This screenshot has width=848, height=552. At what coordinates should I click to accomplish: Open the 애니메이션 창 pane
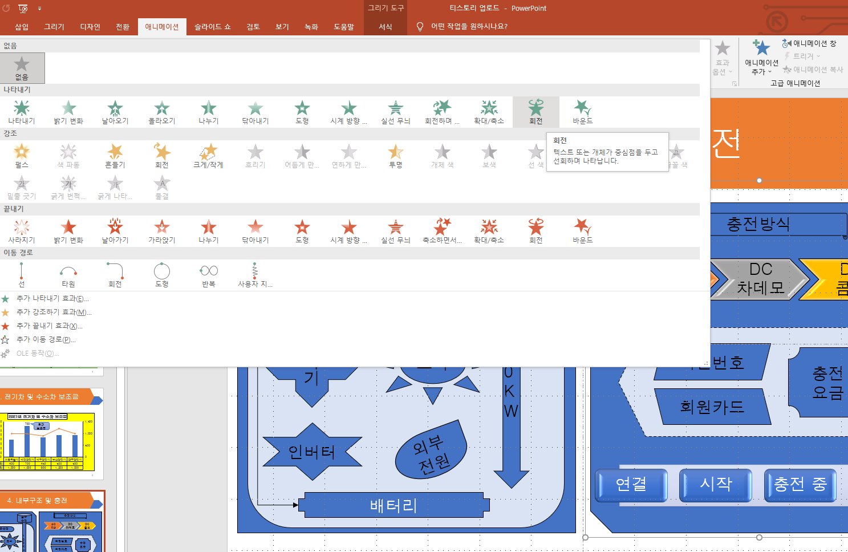point(809,43)
